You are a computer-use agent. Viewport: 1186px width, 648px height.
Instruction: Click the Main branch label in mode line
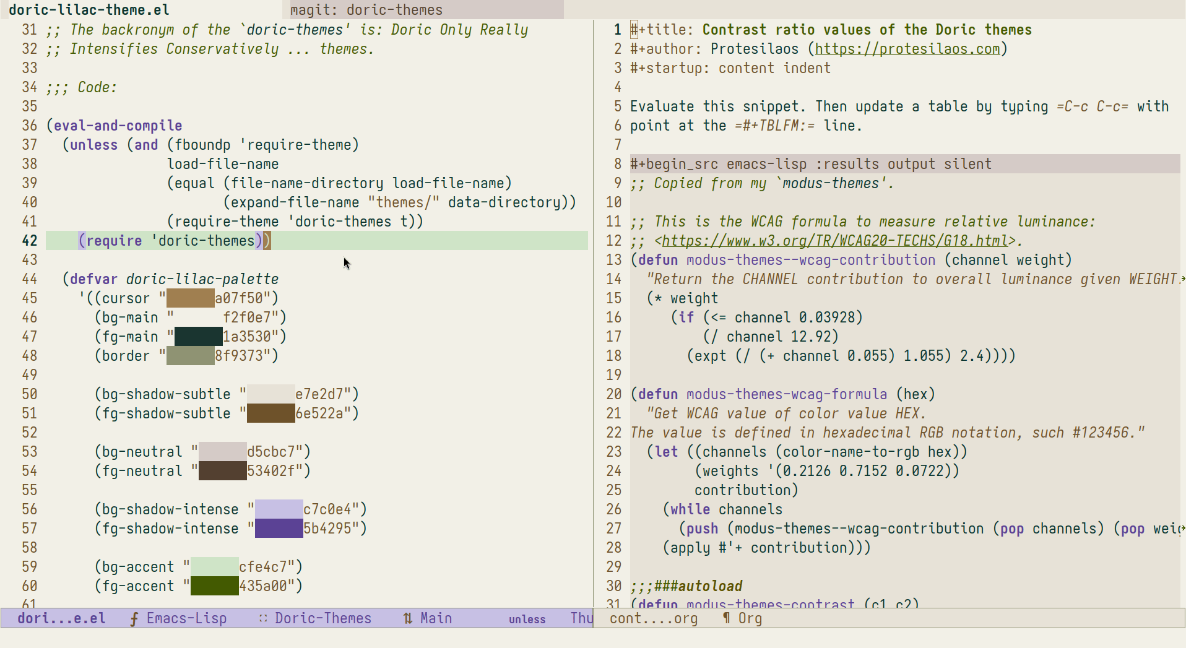tap(436, 618)
